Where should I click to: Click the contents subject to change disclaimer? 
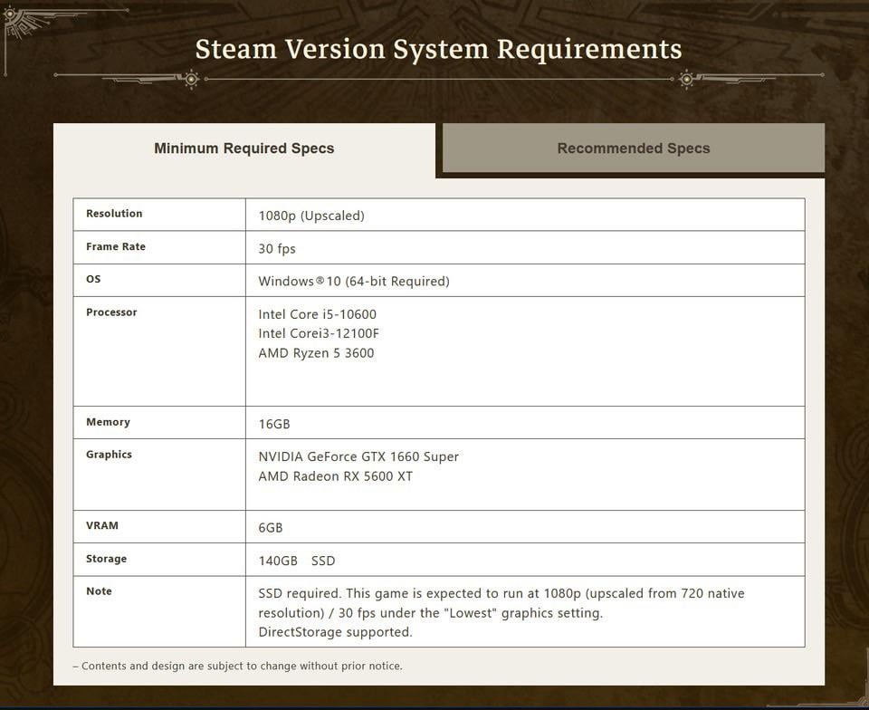pos(237,666)
